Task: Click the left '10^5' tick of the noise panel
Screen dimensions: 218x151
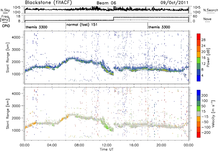Action: (x=17, y=7)
